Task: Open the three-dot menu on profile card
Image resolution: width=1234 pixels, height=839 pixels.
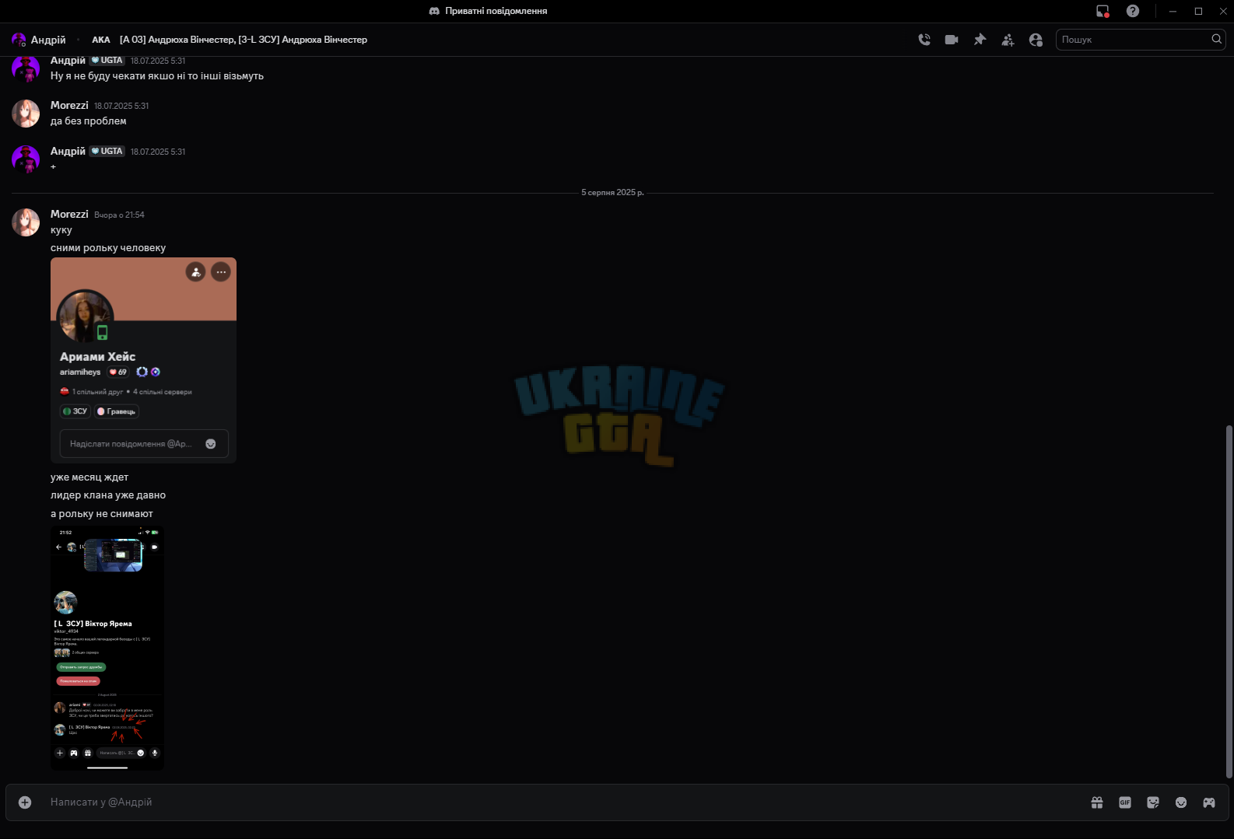Action: pyautogui.click(x=221, y=272)
